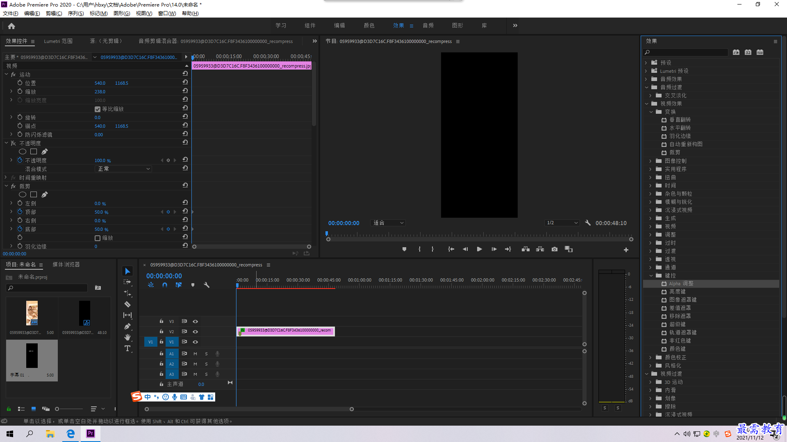Viewport: 787px width, 442px height.
Task: Toggle V2 track eye visibility
Action: [x=196, y=331]
